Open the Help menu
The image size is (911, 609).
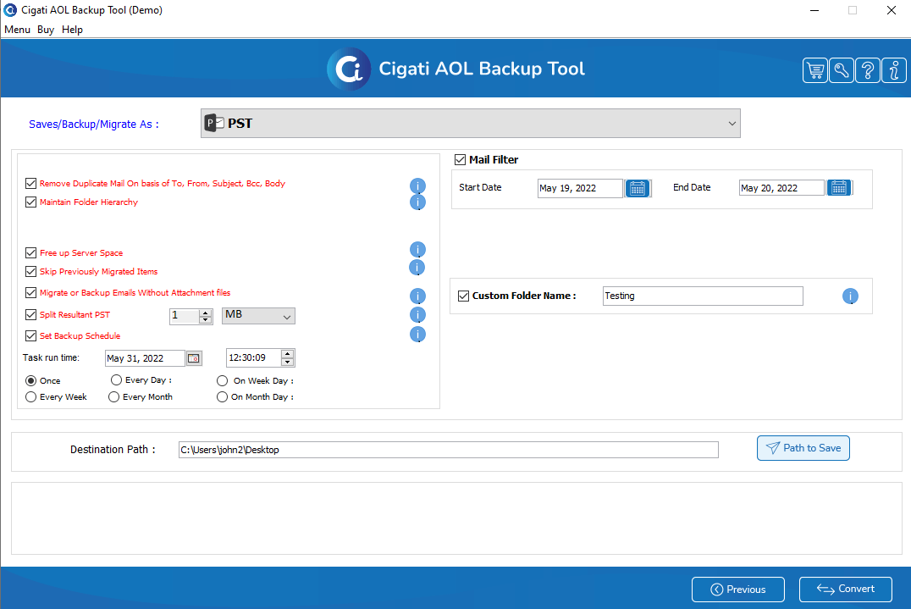72,30
